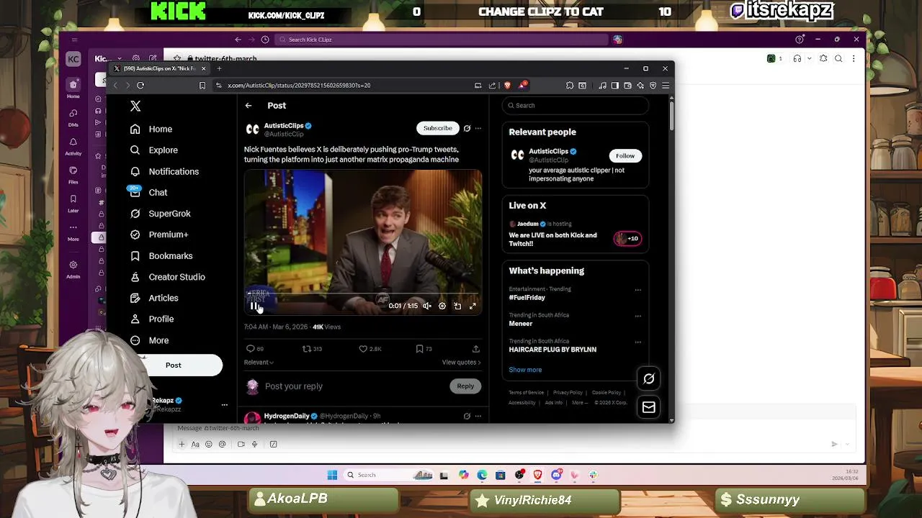The image size is (922, 518).
Task: Open the video in picture-in-picture
Action: [457, 306]
